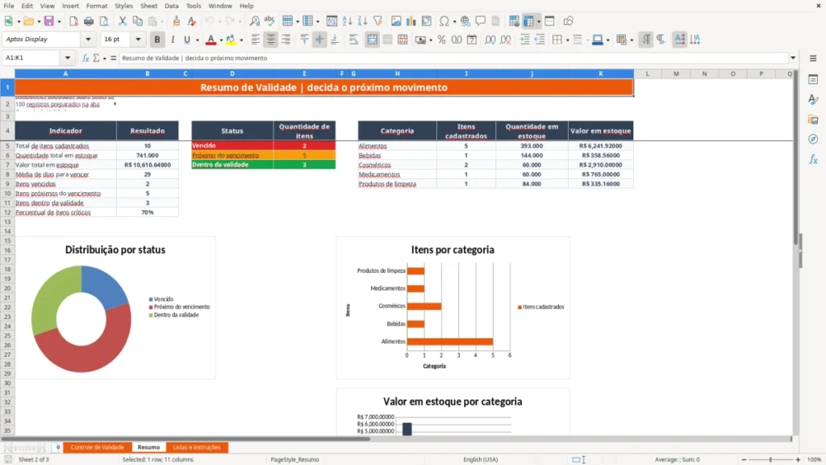Toggle Align Right
Screen dimensions: 826x465
(286, 40)
